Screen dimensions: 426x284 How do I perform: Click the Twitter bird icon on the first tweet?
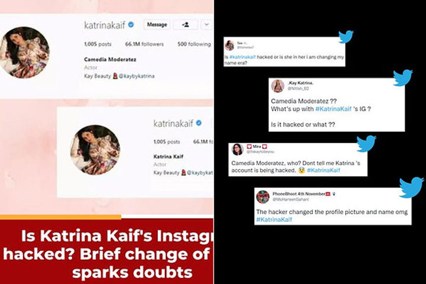pos(346,37)
